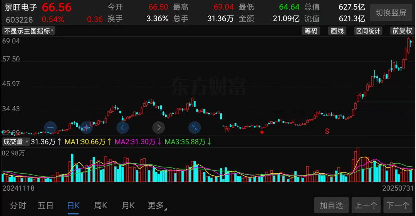Click 金额 value 21.09亿

click(x=286, y=18)
